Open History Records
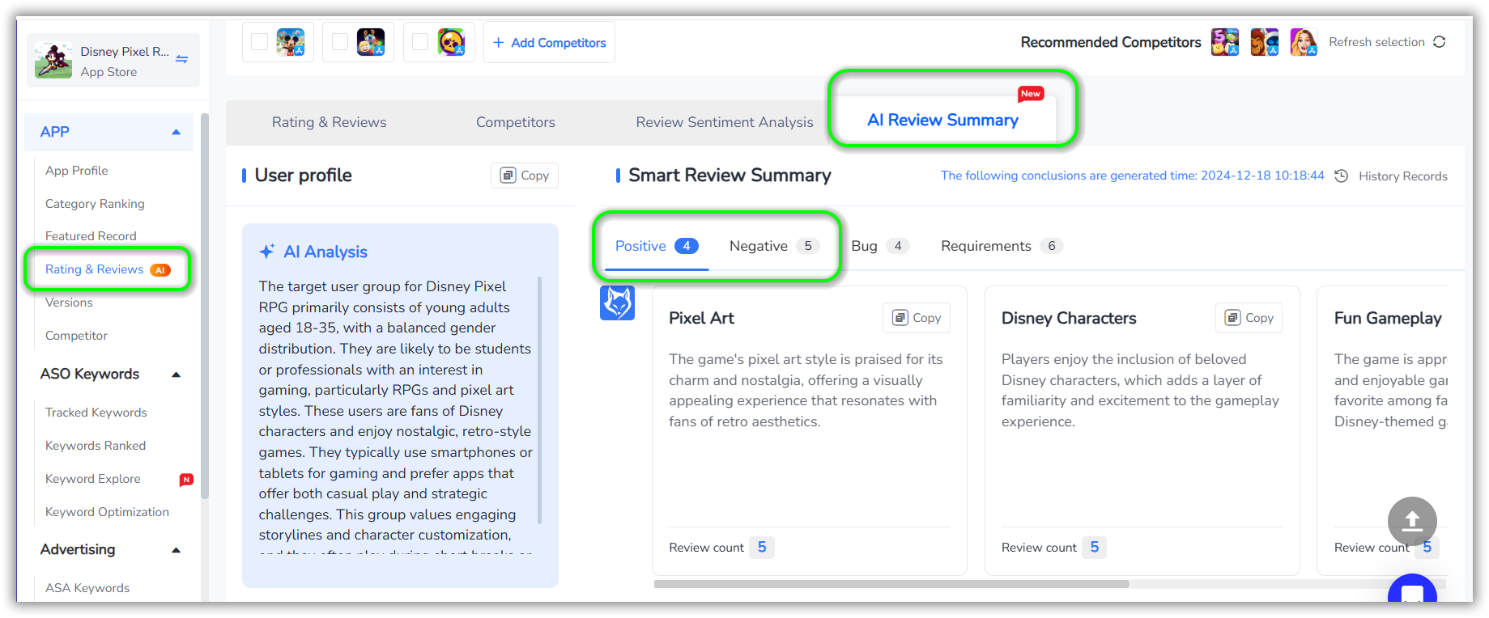 [x=1402, y=176]
